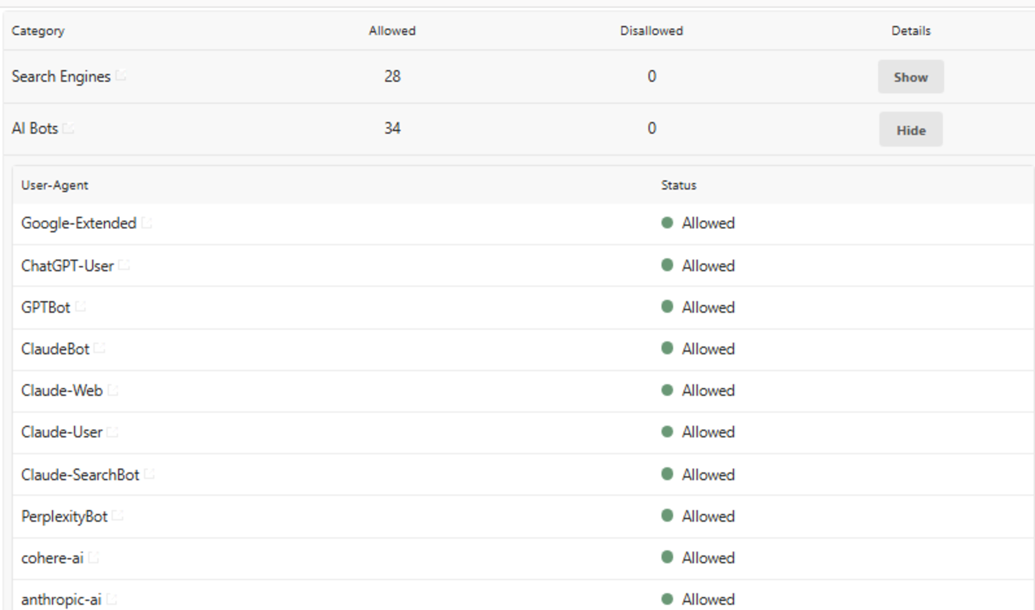Image resolution: width=1035 pixels, height=610 pixels.
Task: Click the Details column header
Action: coord(911,30)
